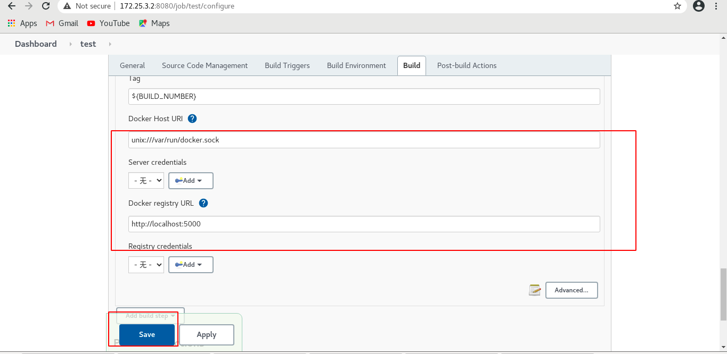Click the address bar URL

pos(177,6)
